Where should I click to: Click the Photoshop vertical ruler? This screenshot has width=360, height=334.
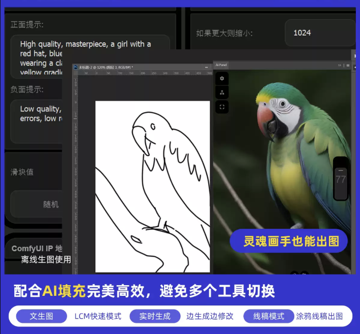(x=75, y=174)
